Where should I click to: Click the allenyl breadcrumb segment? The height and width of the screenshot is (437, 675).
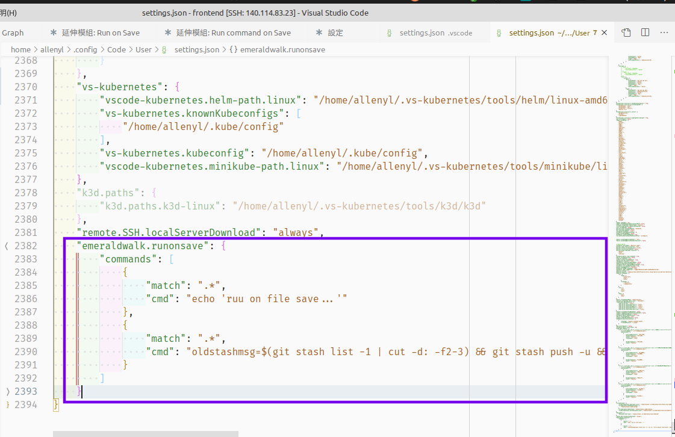52,49
